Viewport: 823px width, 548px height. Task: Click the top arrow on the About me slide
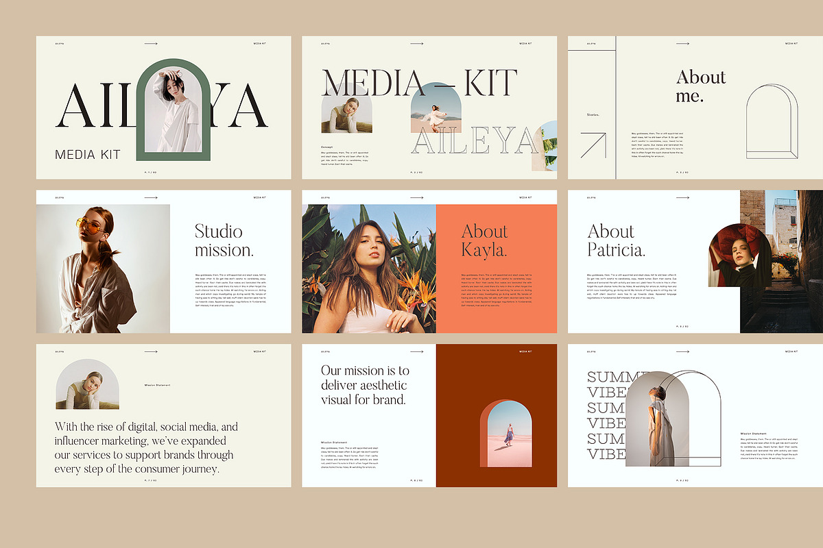tap(682, 44)
